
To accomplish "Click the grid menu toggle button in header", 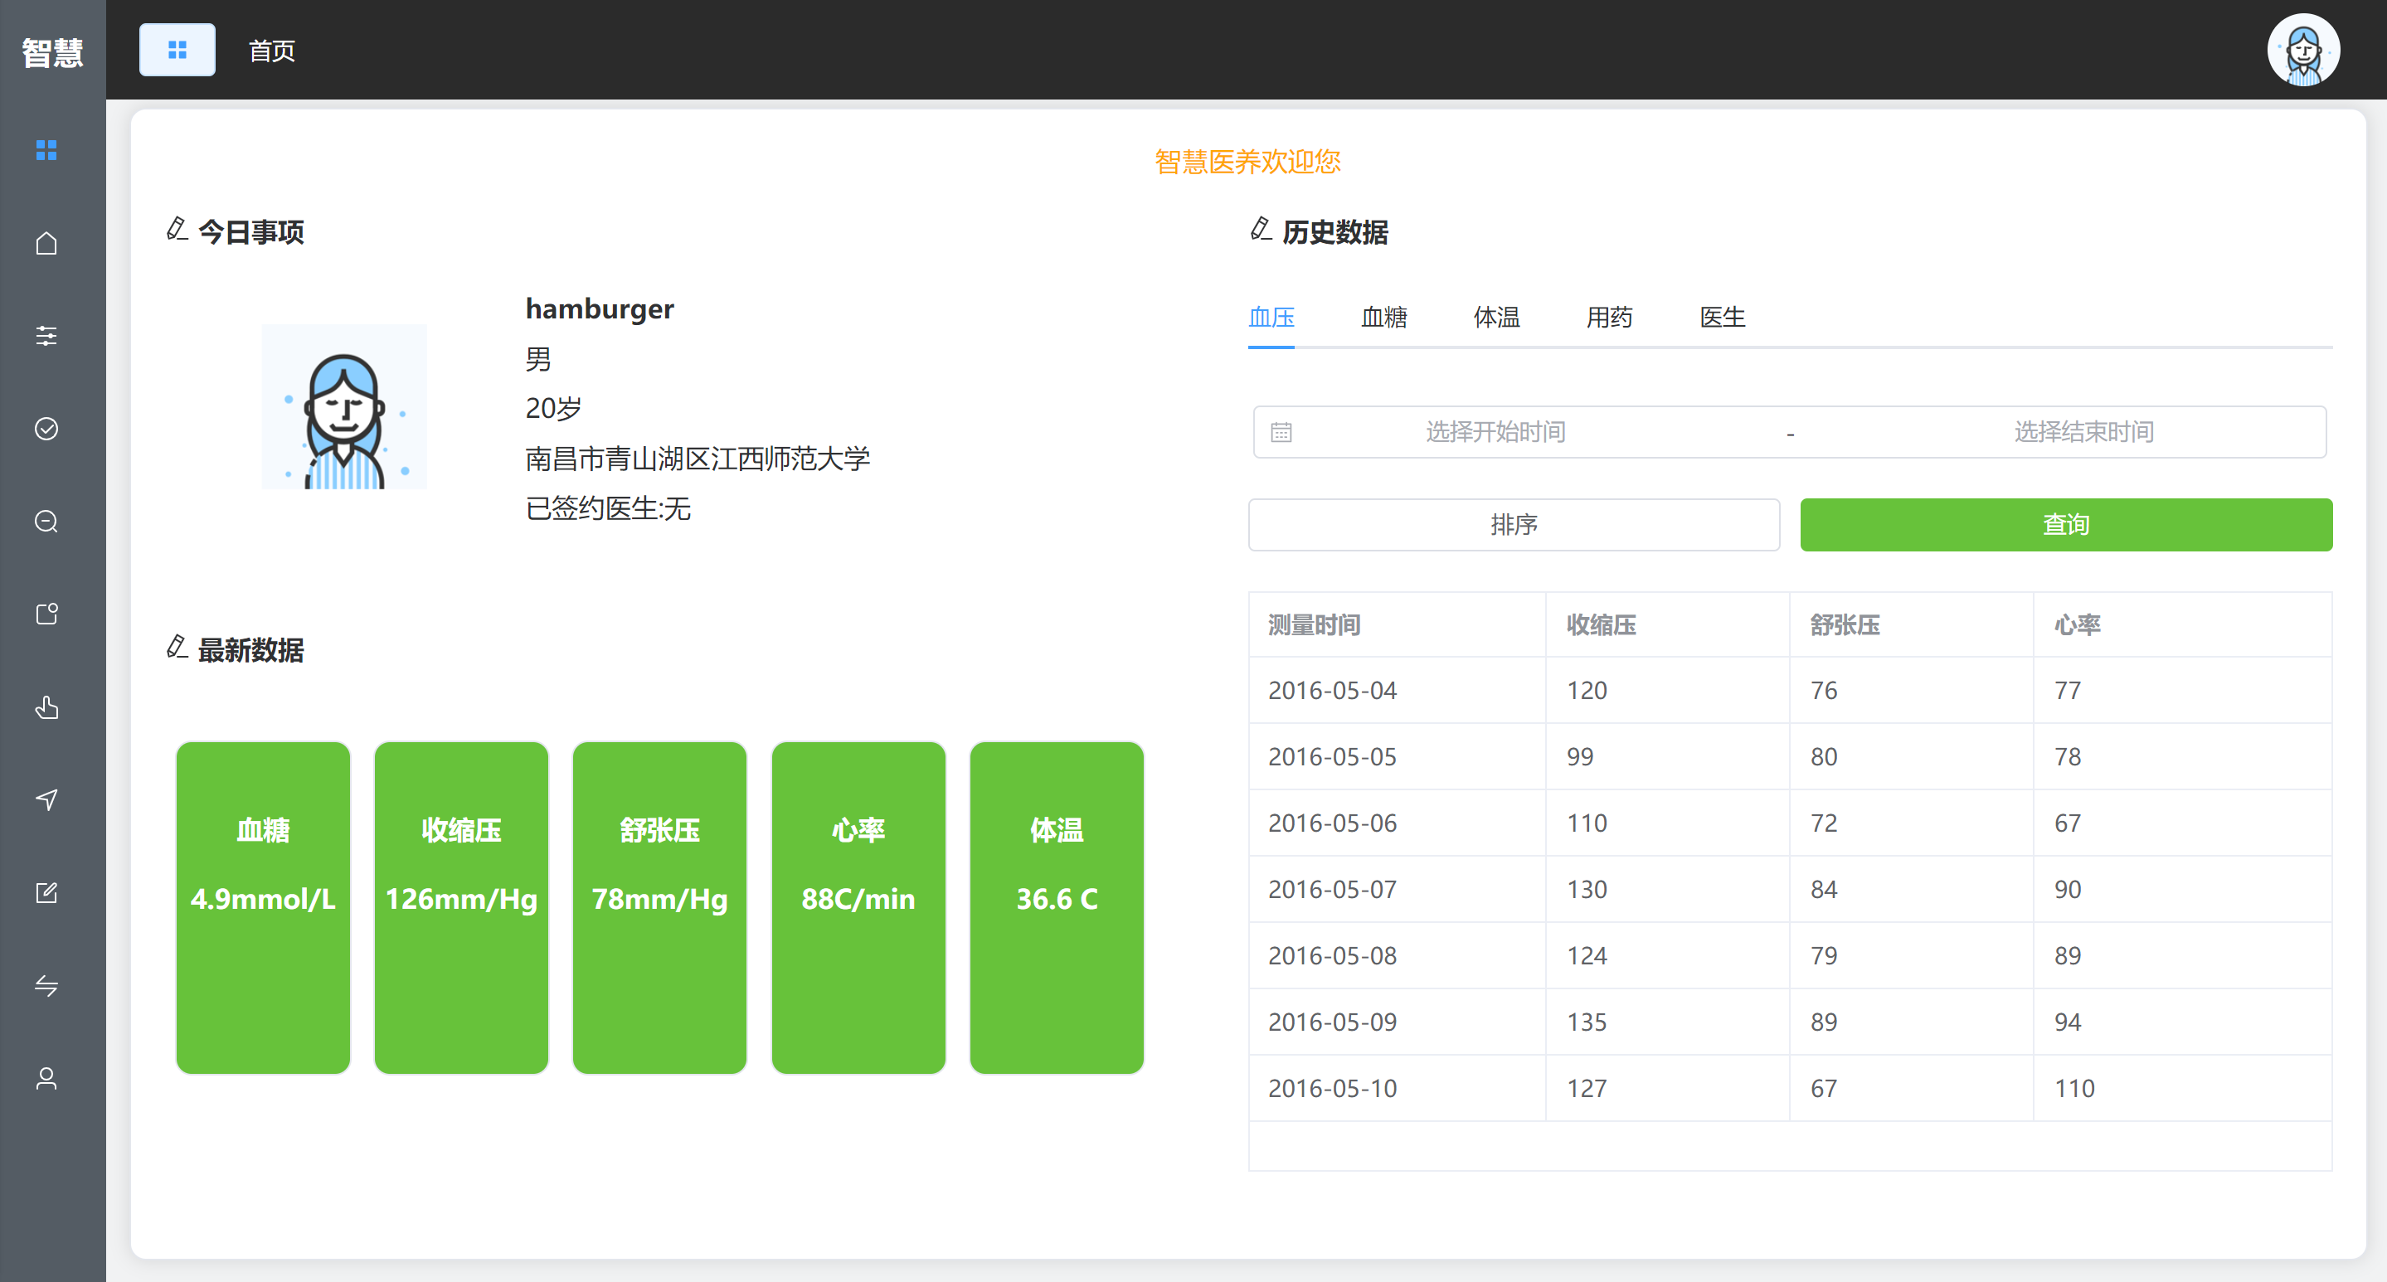I will coord(177,50).
